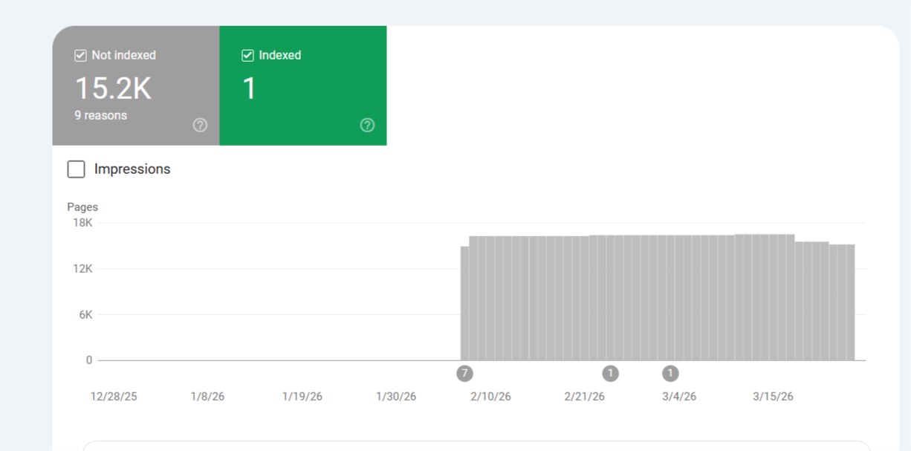Click annotation marker labeled 7
Screen dimensions: 911x451
pos(465,373)
